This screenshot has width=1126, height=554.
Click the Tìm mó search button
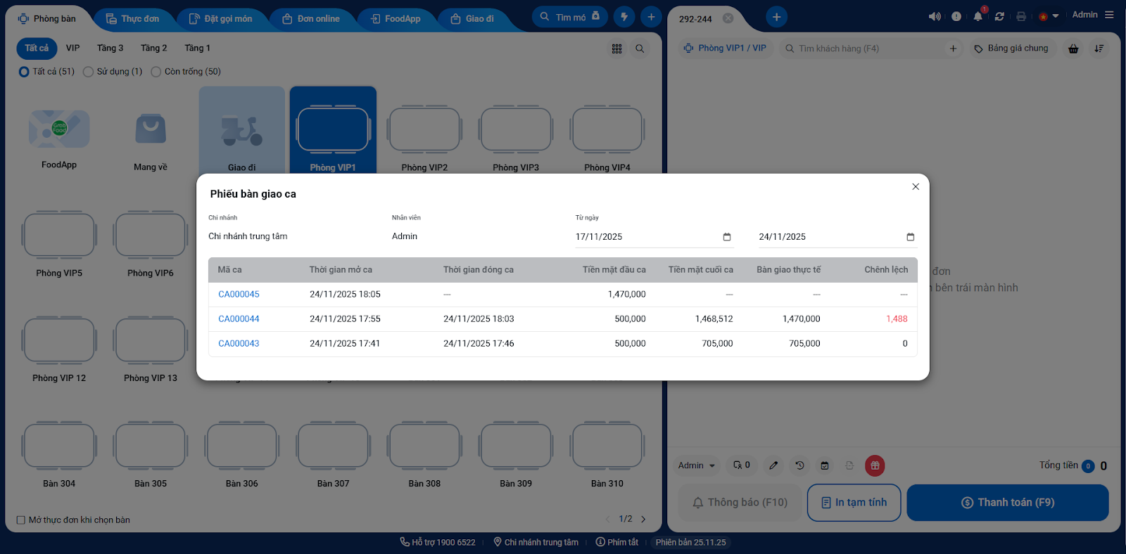tap(570, 17)
